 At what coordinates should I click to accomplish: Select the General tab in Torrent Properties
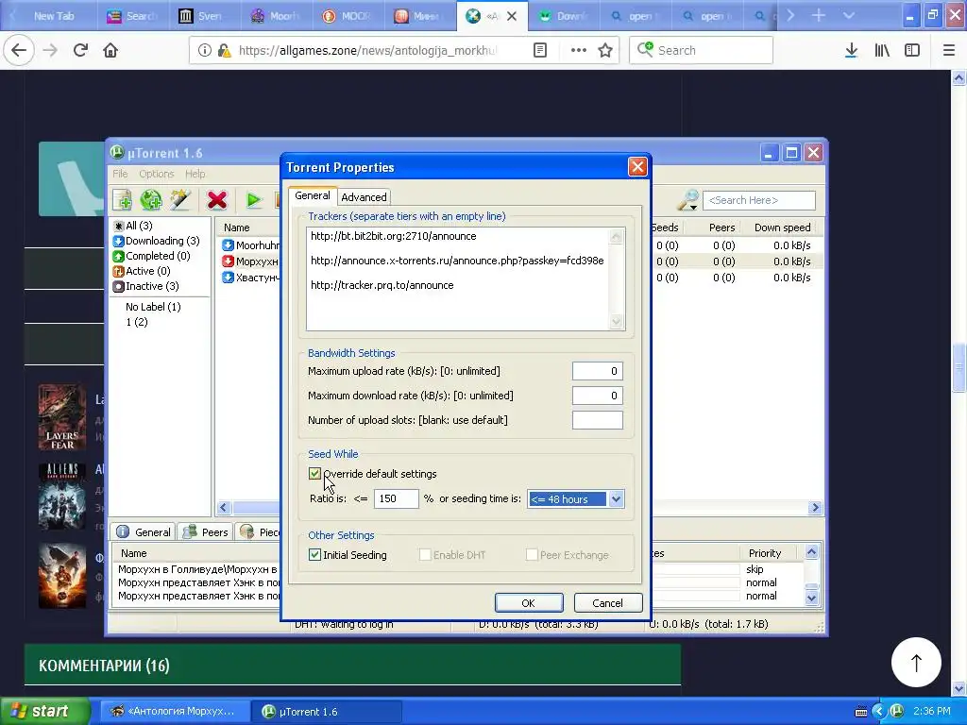(312, 195)
